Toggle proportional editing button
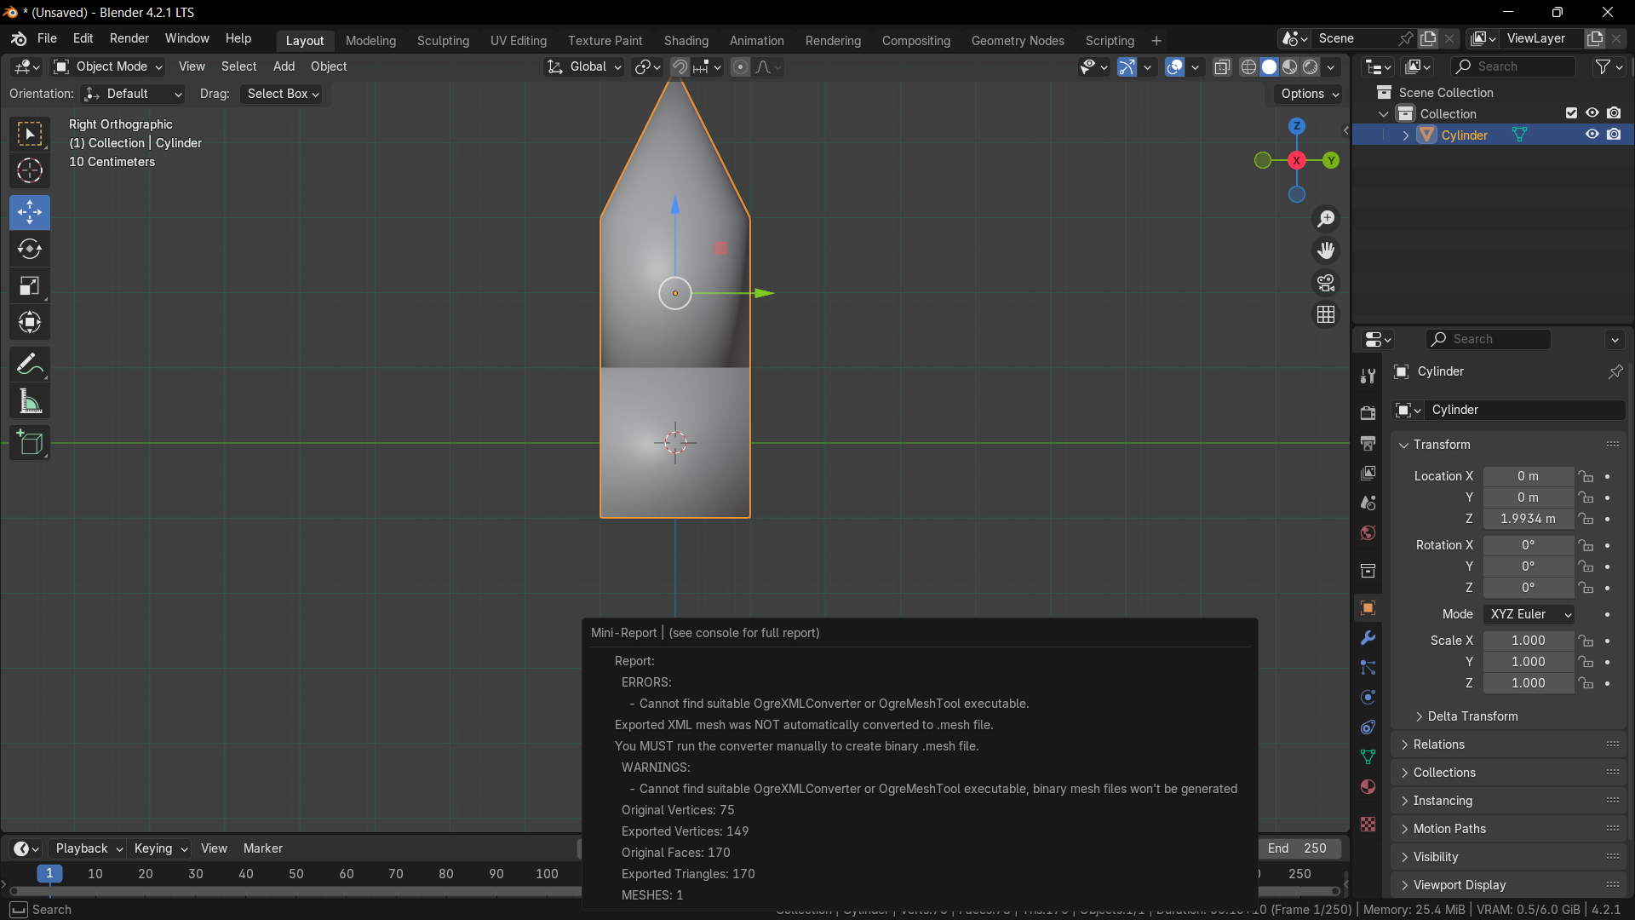The image size is (1635, 920). [741, 66]
